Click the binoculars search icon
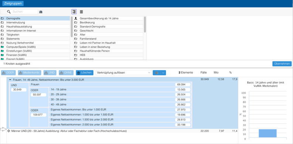The image size is (293, 144). 41,12
